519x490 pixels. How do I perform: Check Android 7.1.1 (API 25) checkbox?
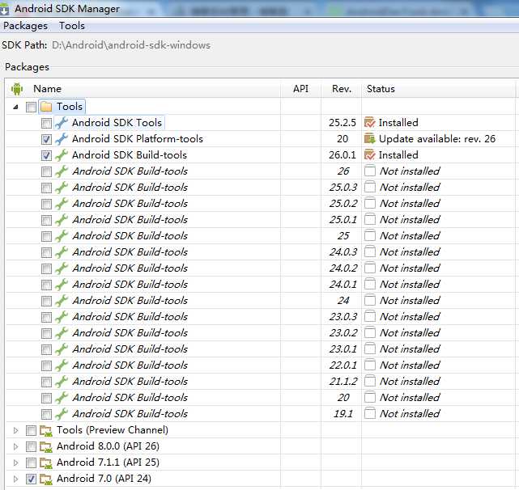point(31,463)
